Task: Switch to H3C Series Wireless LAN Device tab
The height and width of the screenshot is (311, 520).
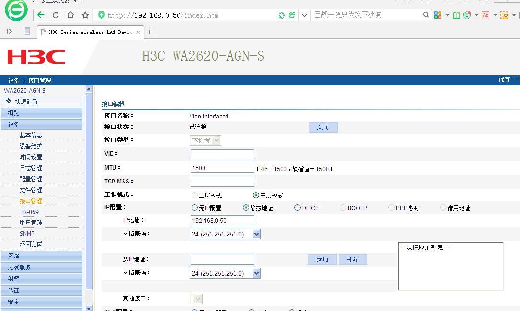Action: (x=90, y=32)
